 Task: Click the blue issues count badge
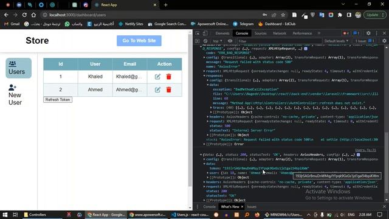click(x=356, y=33)
